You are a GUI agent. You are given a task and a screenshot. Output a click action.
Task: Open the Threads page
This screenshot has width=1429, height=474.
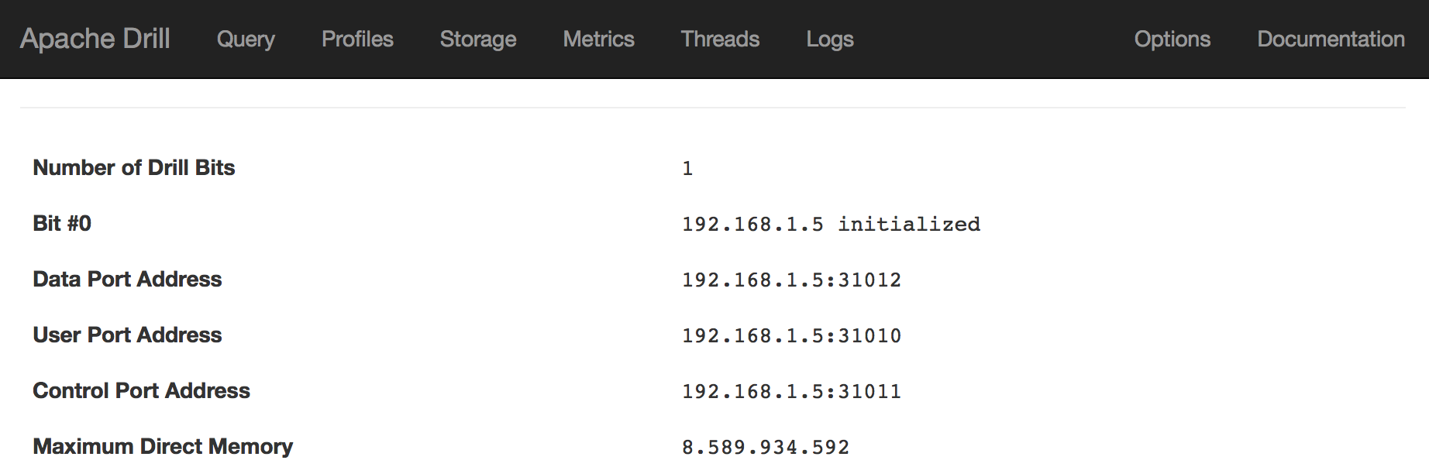(x=720, y=39)
